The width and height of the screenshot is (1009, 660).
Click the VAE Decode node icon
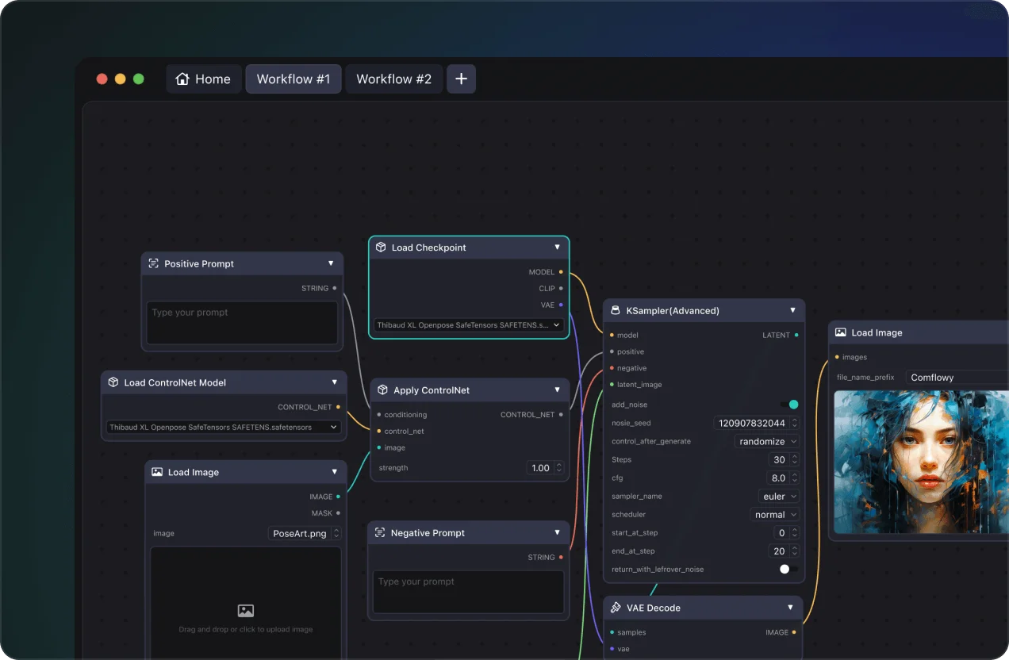[616, 608]
